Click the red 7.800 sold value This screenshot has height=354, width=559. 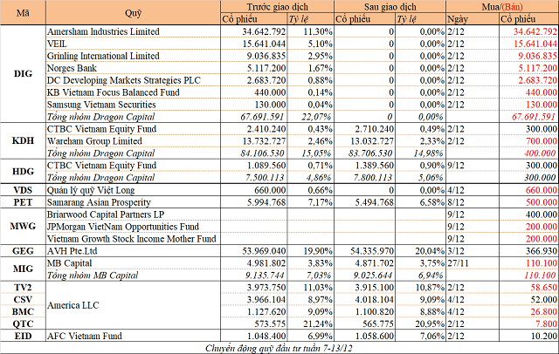point(547,323)
